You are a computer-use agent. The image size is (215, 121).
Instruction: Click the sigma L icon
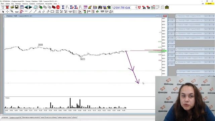(x=76, y=7)
